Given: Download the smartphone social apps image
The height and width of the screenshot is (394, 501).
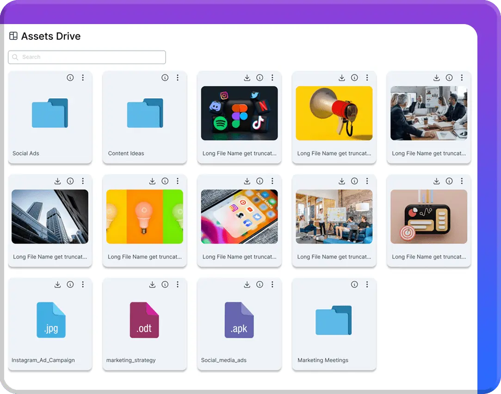Looking at the screenshot, I should pos(247,181).
